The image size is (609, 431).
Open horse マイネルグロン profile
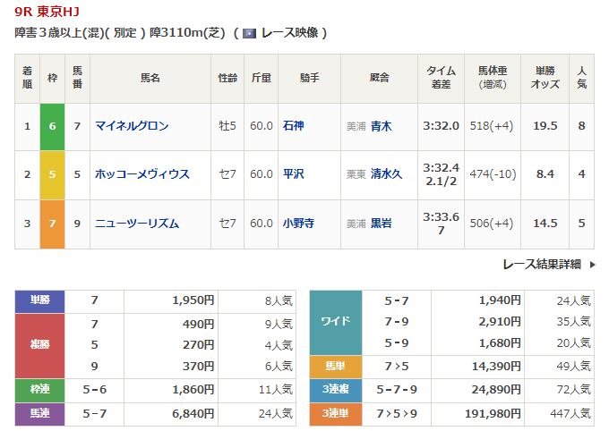click(132, 126)
